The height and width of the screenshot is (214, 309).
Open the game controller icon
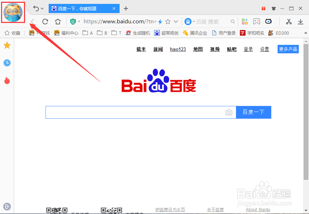pos(256,22)
